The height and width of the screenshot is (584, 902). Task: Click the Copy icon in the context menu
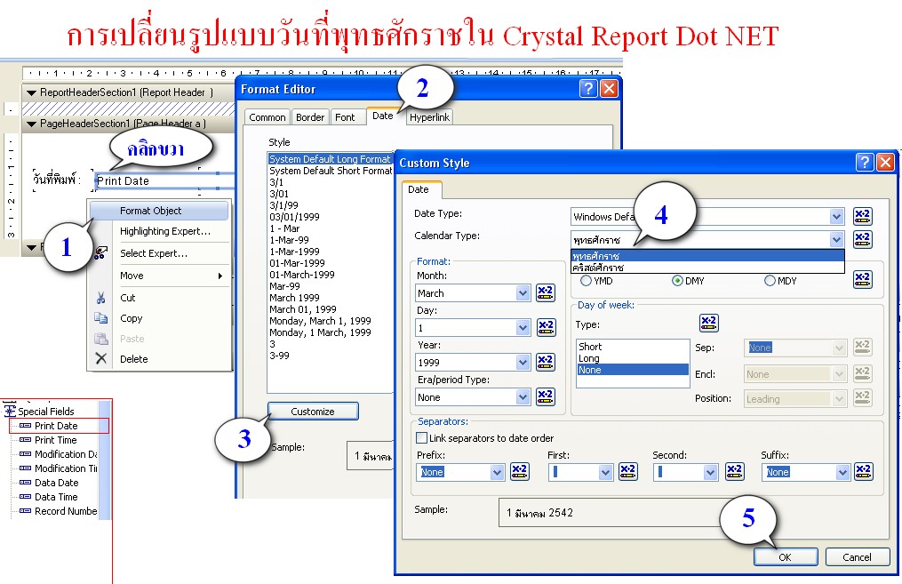(x=101, y=318)
